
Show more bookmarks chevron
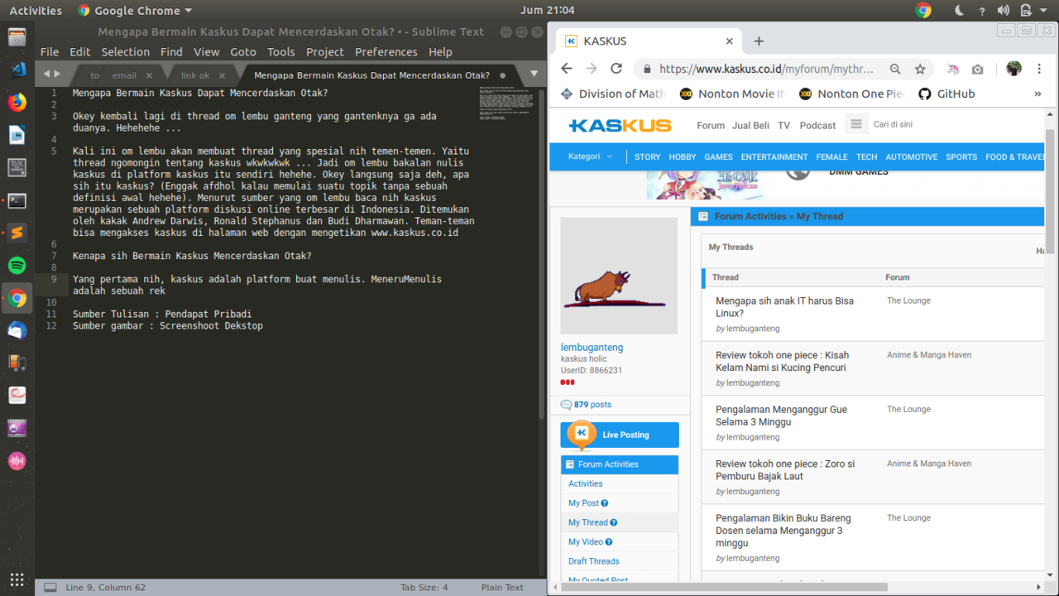1037,94
